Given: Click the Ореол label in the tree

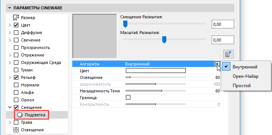Looking at the screenshot, I should [27, 100].
